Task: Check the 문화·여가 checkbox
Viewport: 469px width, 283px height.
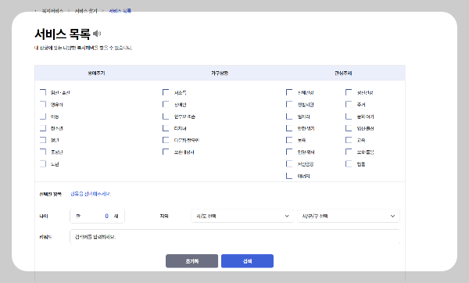Action: click(x=349, y=116)
